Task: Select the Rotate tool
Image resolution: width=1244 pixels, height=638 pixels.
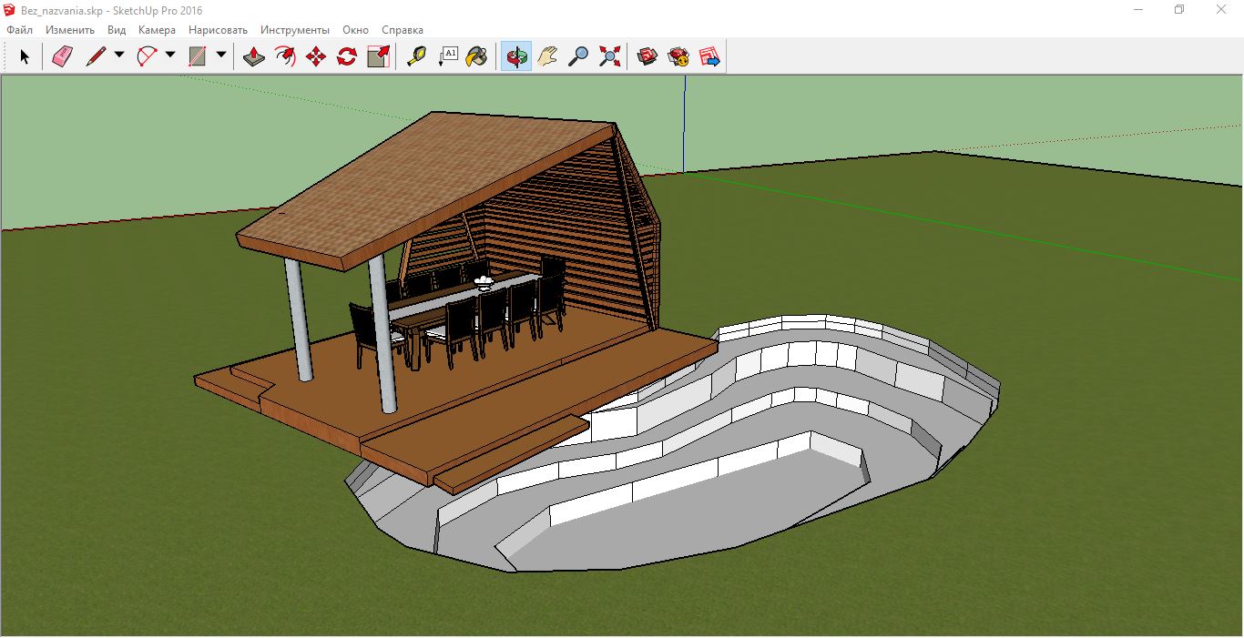Action: (347, 57)
